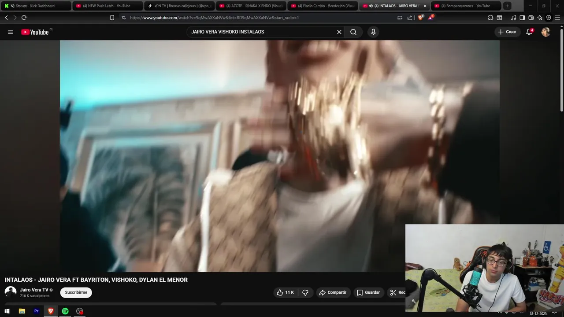Click the Crear button
Image resolution: width=564 pixels, height=317 pixels.
pyautogui.click(x=507, y=32)
